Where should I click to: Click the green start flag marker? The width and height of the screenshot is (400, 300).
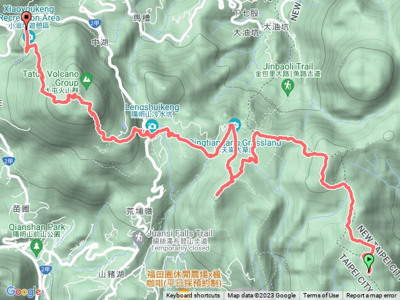pos(368,261)
